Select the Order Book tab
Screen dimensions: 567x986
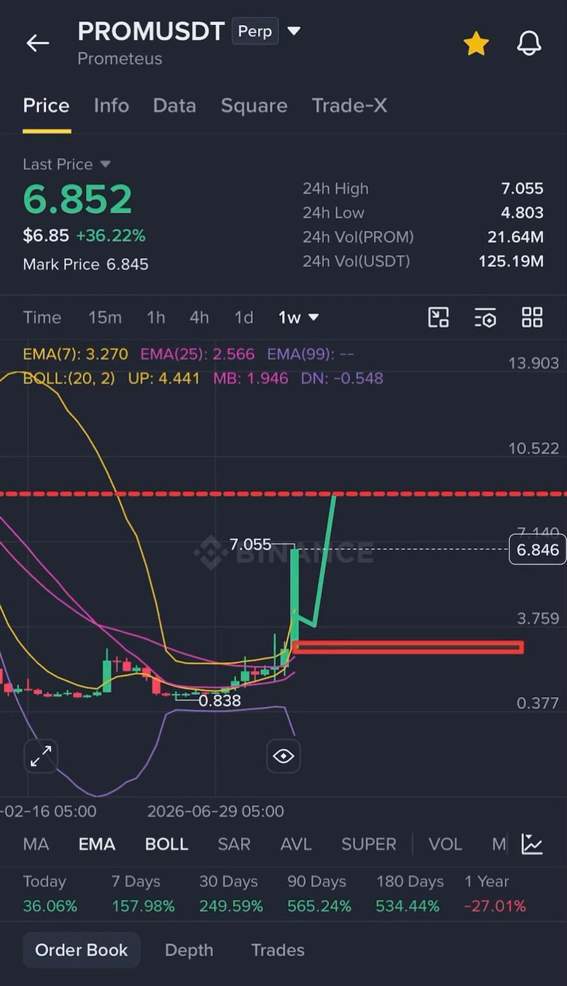pos(81,950)
